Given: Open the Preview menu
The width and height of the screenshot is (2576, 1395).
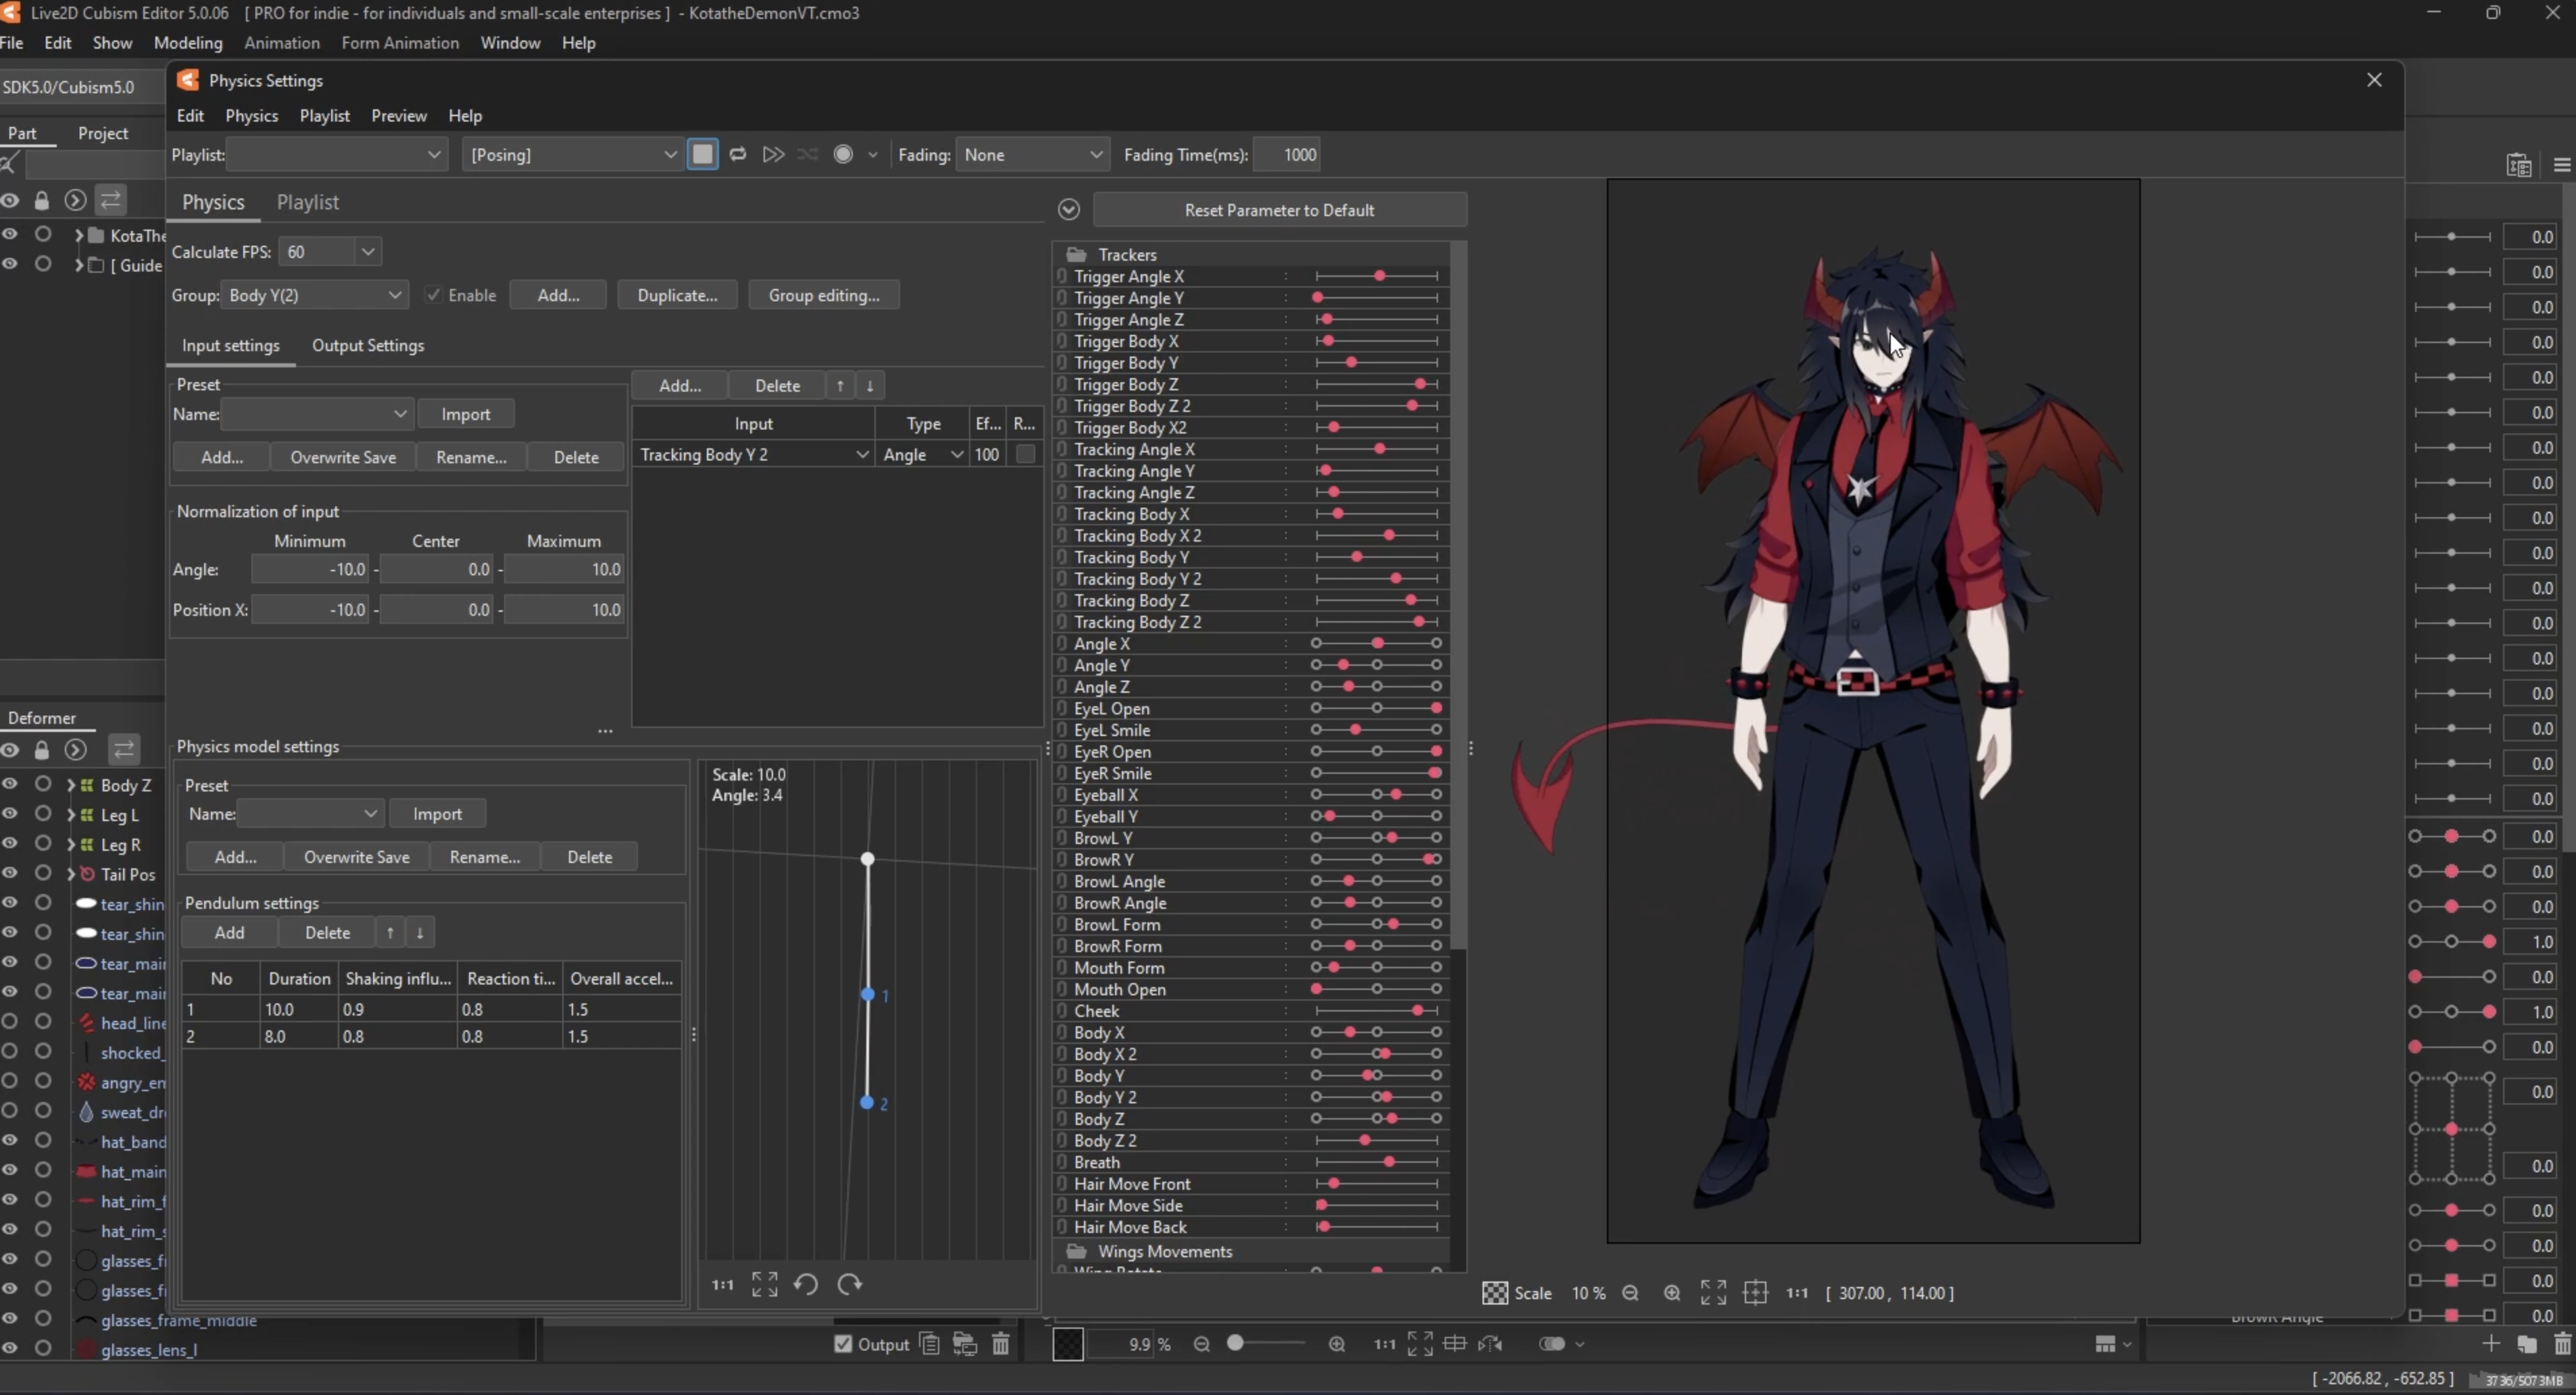Looking at the screenshot, I should pos(398,116).
